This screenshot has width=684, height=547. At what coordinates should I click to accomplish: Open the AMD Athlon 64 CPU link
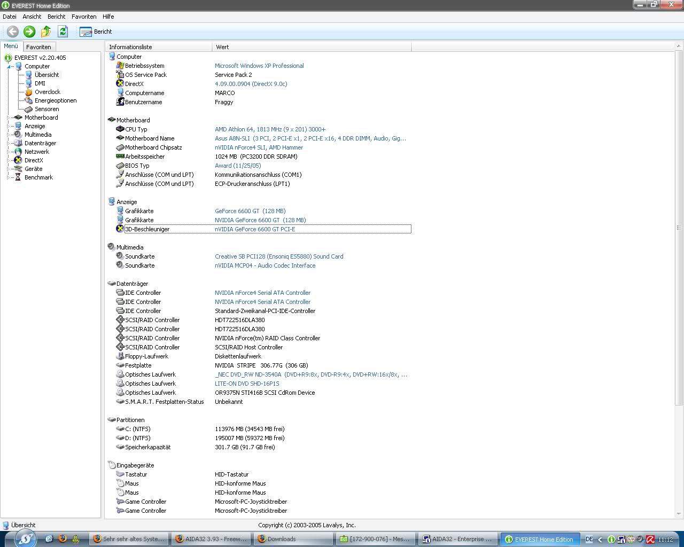click(270, 129)
